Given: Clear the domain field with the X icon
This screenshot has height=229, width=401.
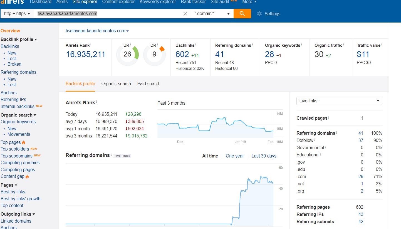Looking at the screenshot, I should point(185,14).
